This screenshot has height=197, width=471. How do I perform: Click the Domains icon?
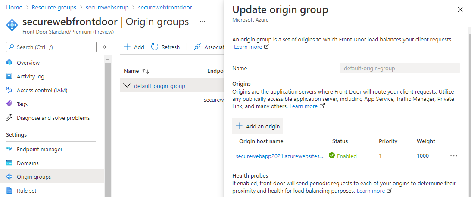pyautogui.click(x=9, y=163)
